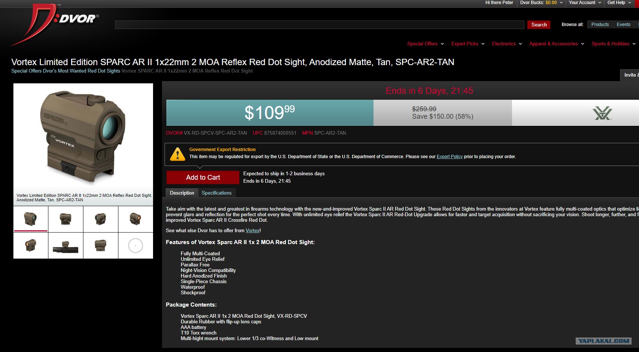The width and height of the screenshot is (639, 352).
Task: Browse all Events tab
Action: [x=623, y=25]
